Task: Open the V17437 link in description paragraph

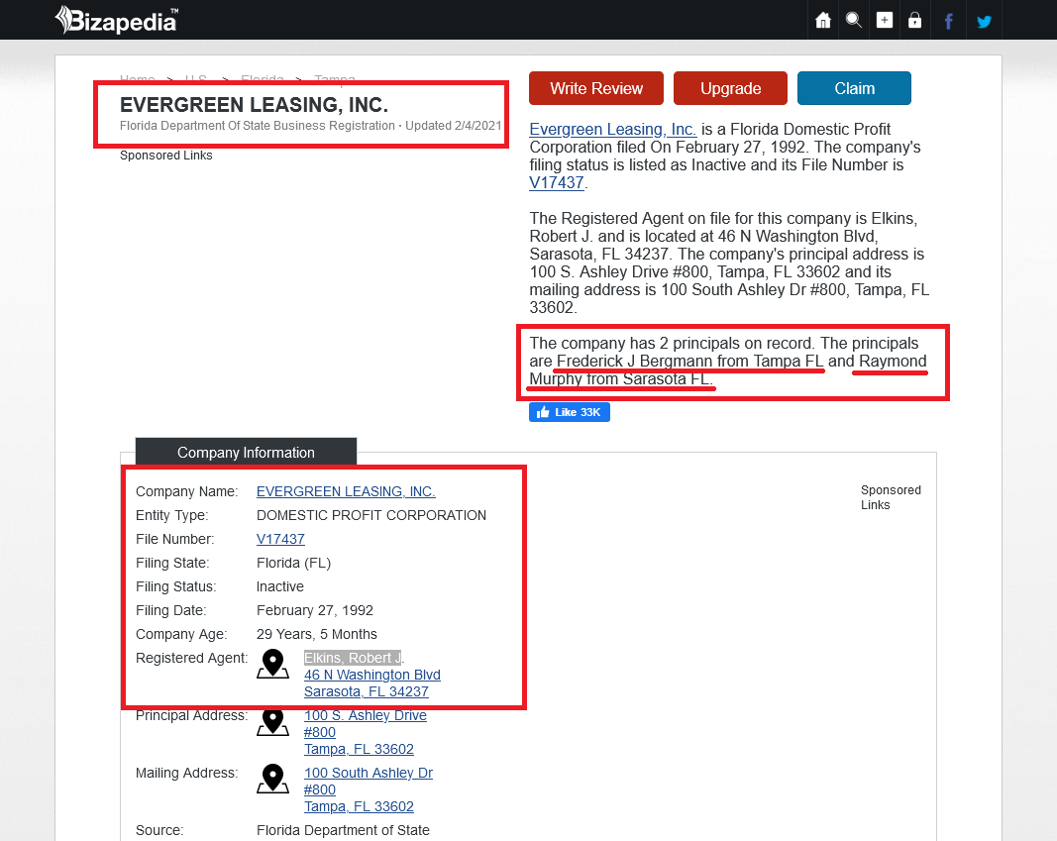Action: tap(556, 182)
